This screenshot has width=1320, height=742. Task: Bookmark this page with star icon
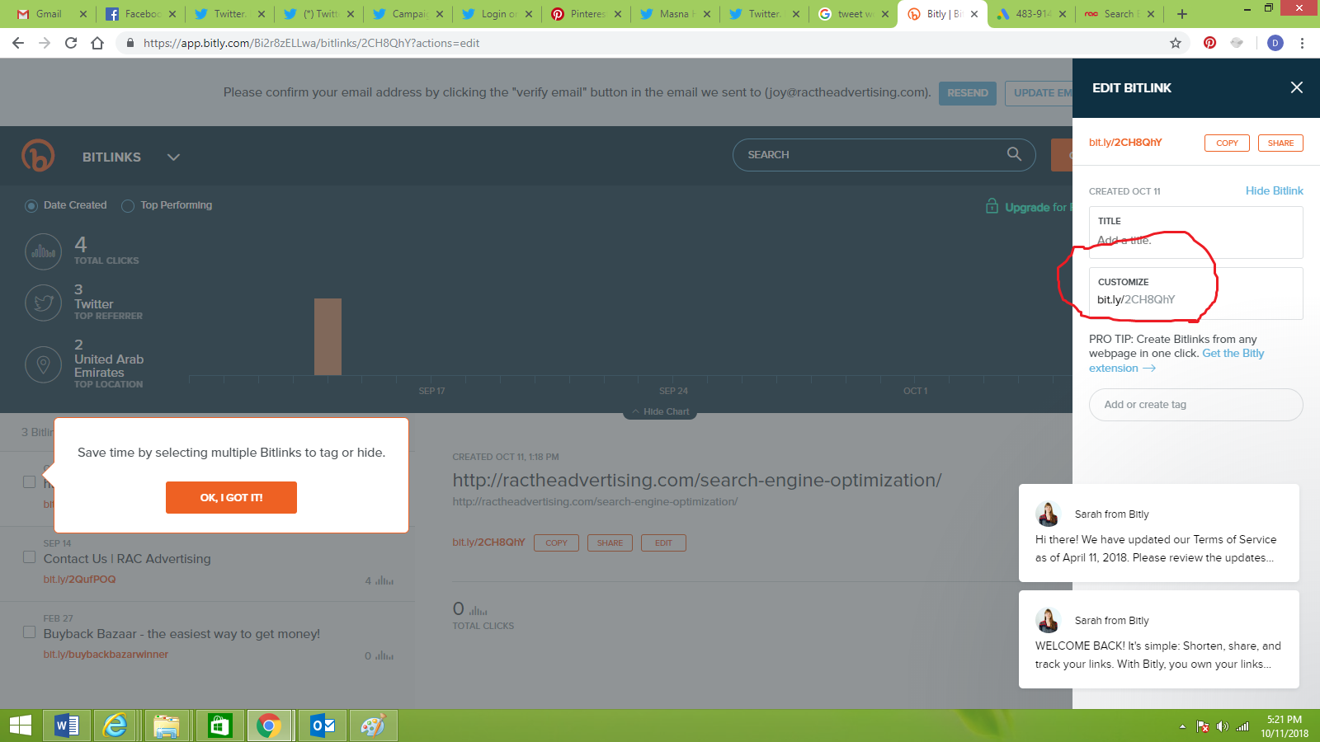(1176, 43)
